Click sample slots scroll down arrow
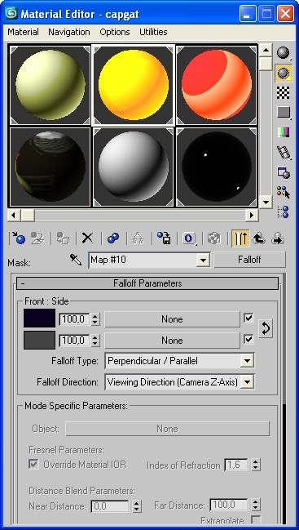 [266, 202]
